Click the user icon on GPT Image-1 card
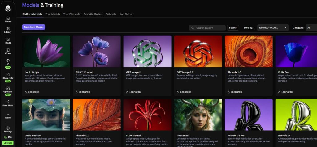Viewport: 317px width, 147px height. click(127, 92)
